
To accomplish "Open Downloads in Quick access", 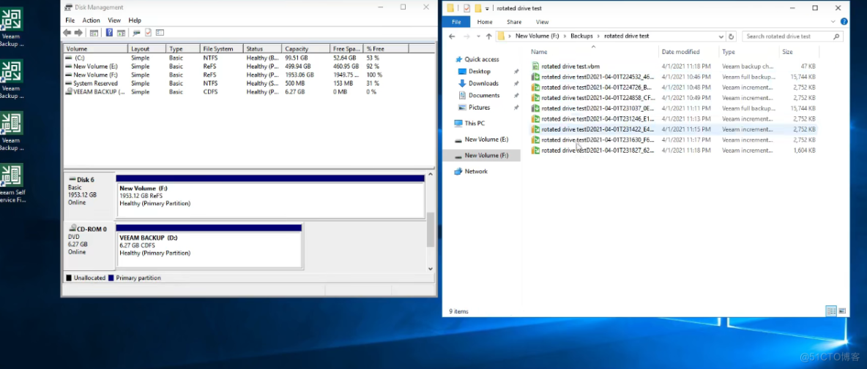I will tap(483, 83).
